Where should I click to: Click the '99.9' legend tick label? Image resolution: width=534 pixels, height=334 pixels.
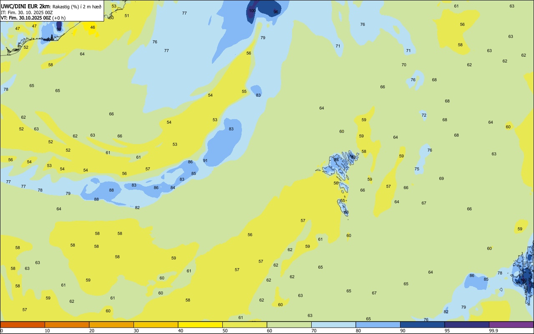(x=494, y=331)
